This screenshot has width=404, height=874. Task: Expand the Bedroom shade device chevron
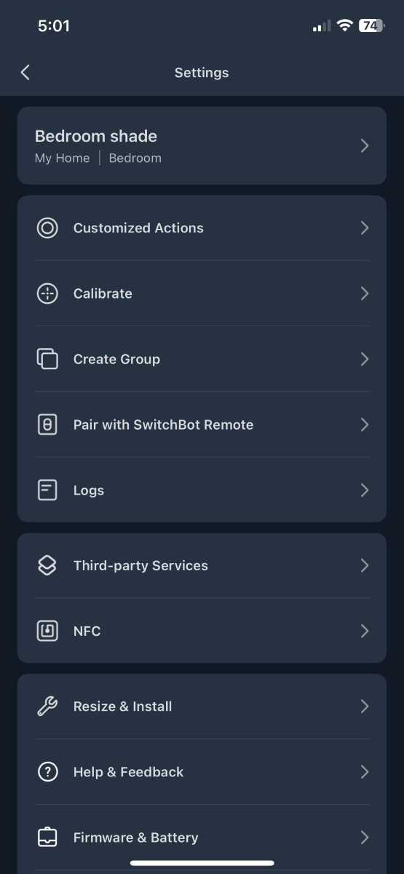pos(365,146)
